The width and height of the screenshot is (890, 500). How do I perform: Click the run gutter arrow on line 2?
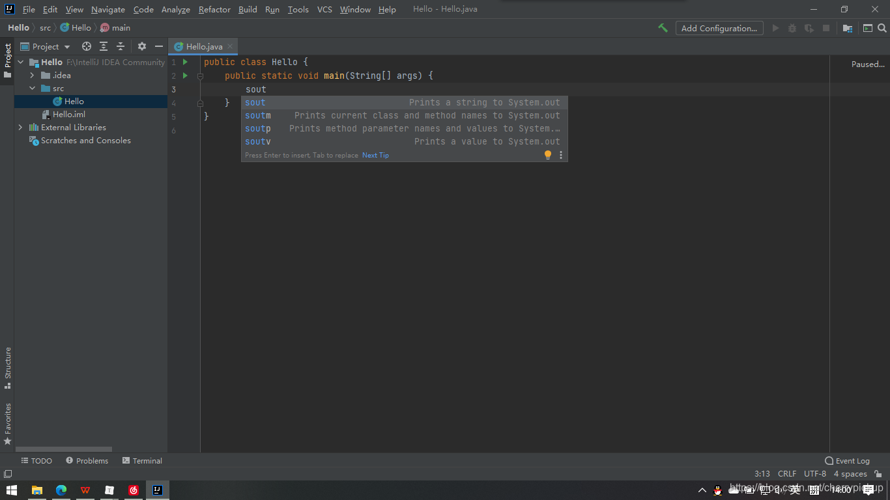point(185,76)
